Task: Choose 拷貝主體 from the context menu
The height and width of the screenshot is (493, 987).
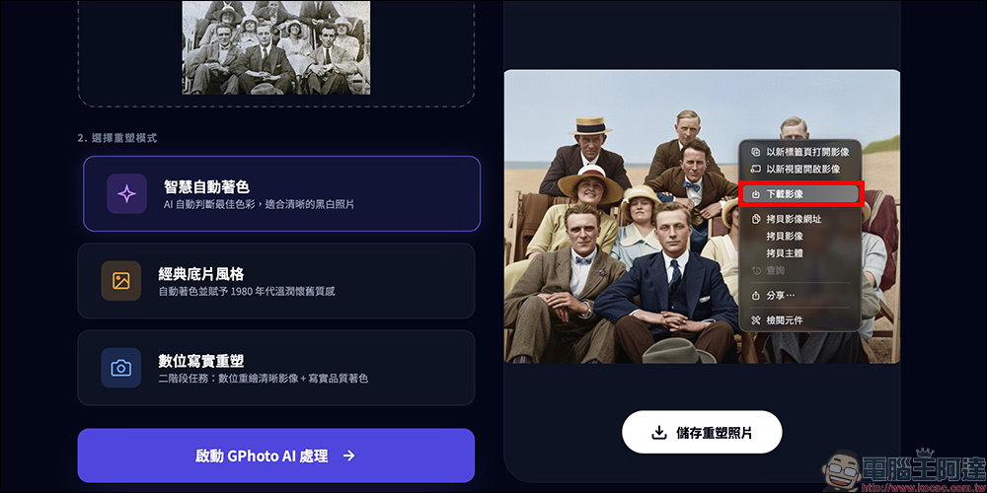Action: tap(785, 252)
